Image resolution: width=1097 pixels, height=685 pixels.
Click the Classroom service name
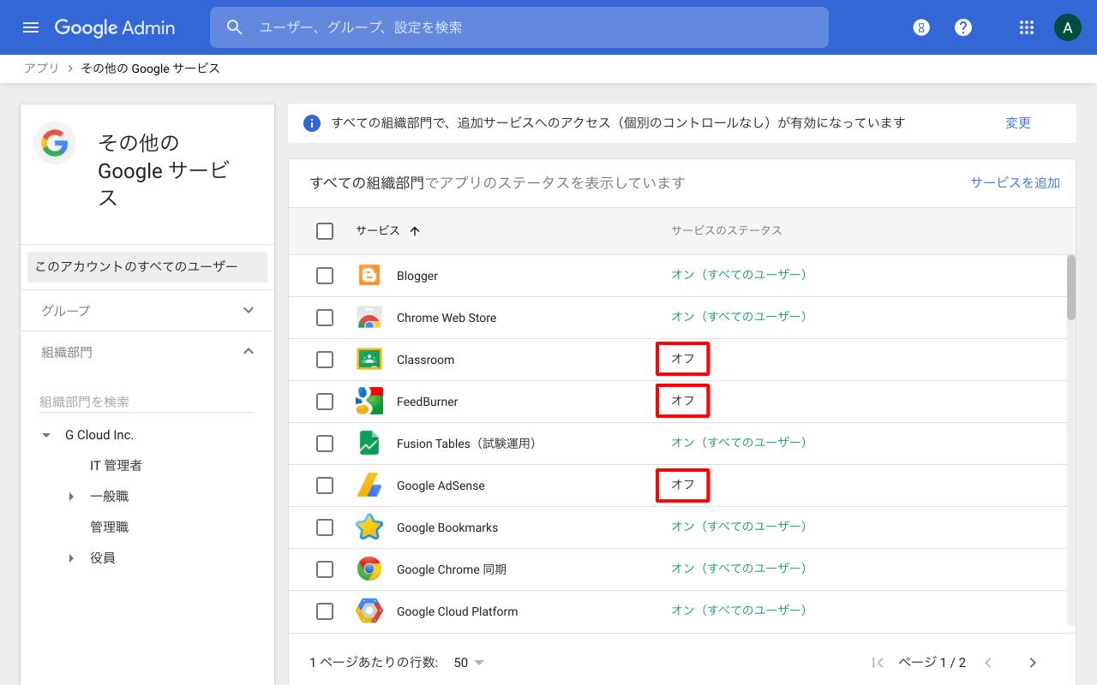[x=425, y=360]
